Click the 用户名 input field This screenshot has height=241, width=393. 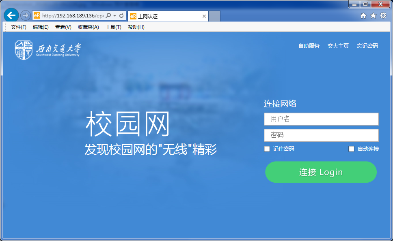[x=321, y=119]
